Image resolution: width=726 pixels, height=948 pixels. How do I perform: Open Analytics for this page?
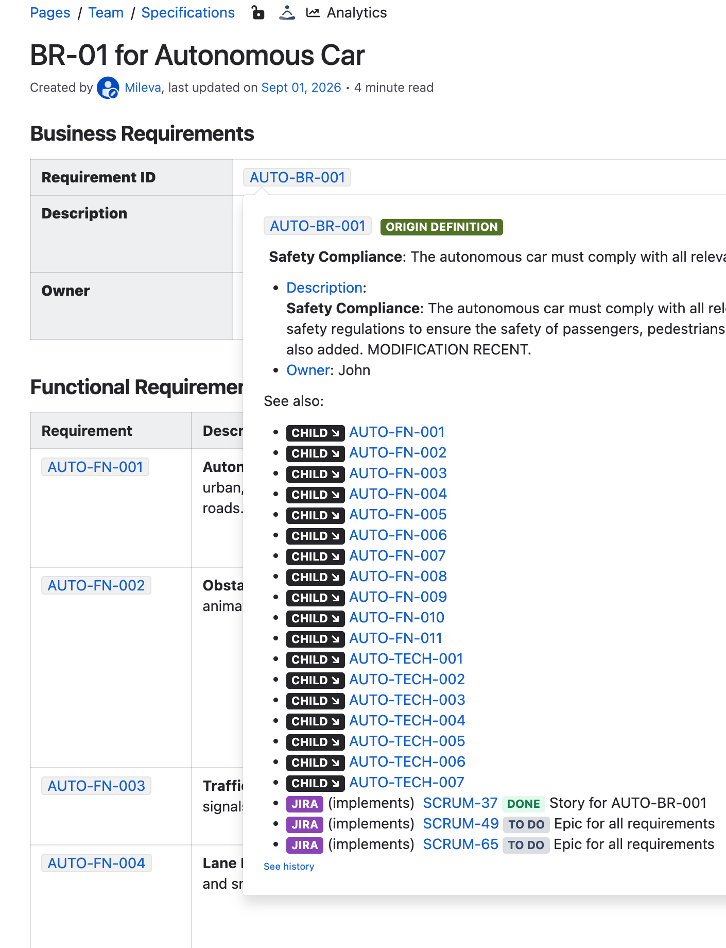(x=356, y=12)
